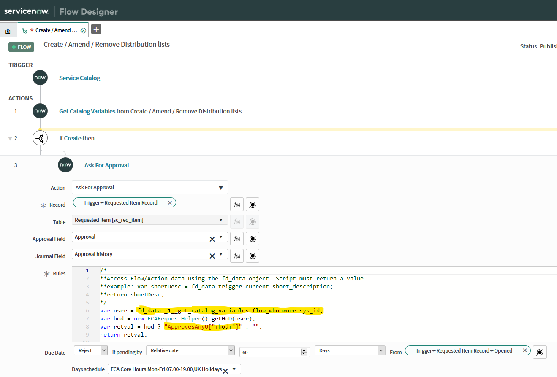Viewport: 557px width, 377px height.
Task: Close the Create / Amend flow tab
Action: click(83, 30)
